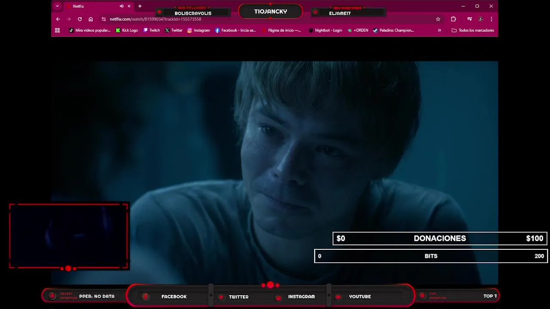
Task: Click the YOUTUBE overlay label
Action: click(360, 297)
